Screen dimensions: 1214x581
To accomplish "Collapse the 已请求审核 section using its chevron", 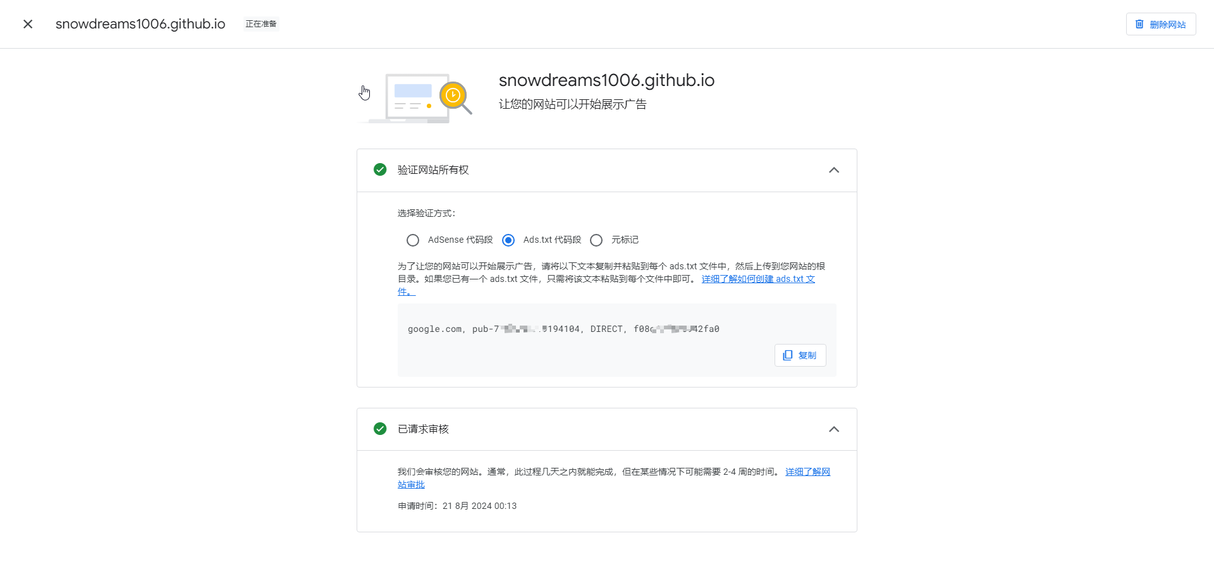I will click(833, 429).
